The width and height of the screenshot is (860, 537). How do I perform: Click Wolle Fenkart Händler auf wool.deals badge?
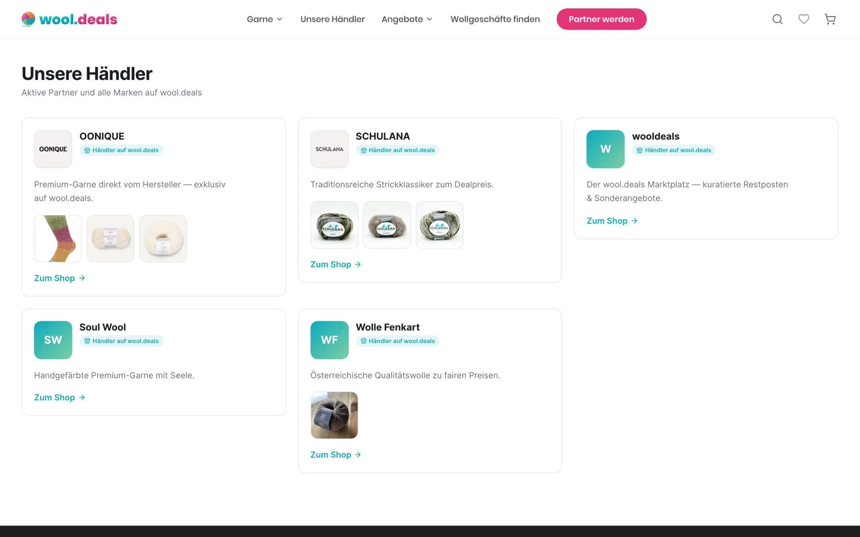coord(398,341)
